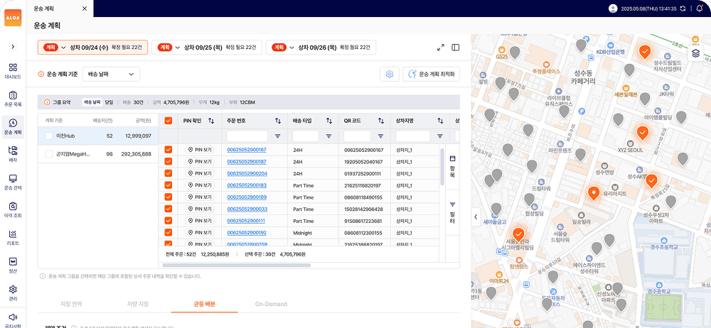Sort by 배송 타입 column

tap(330, 121)
